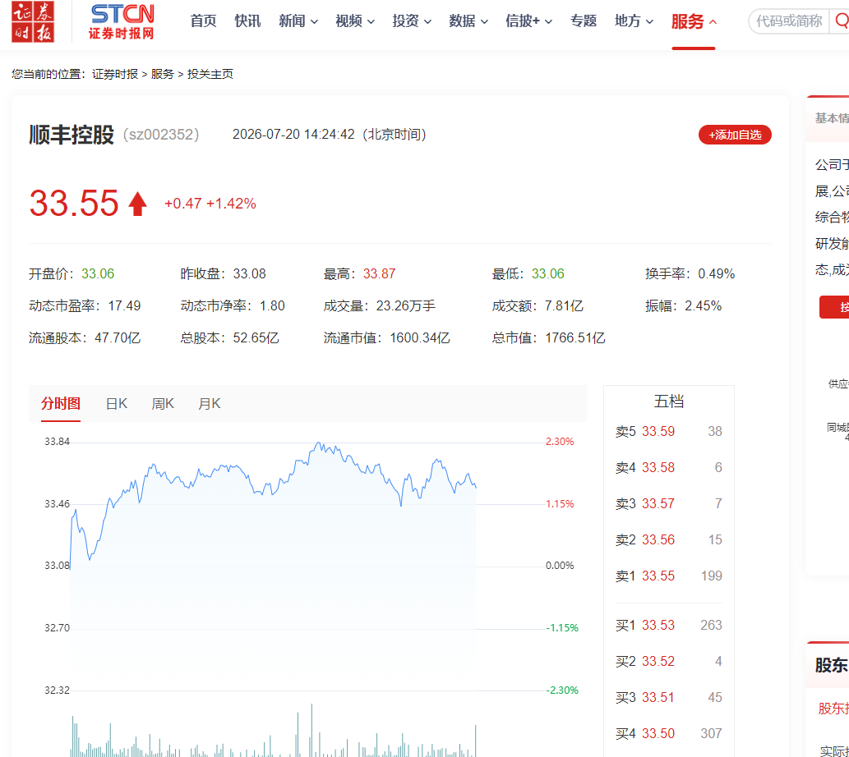Click the timestamp 2026-07-20 14:24:42
Screen dimensions: 849x757
(x=293, y=135)
